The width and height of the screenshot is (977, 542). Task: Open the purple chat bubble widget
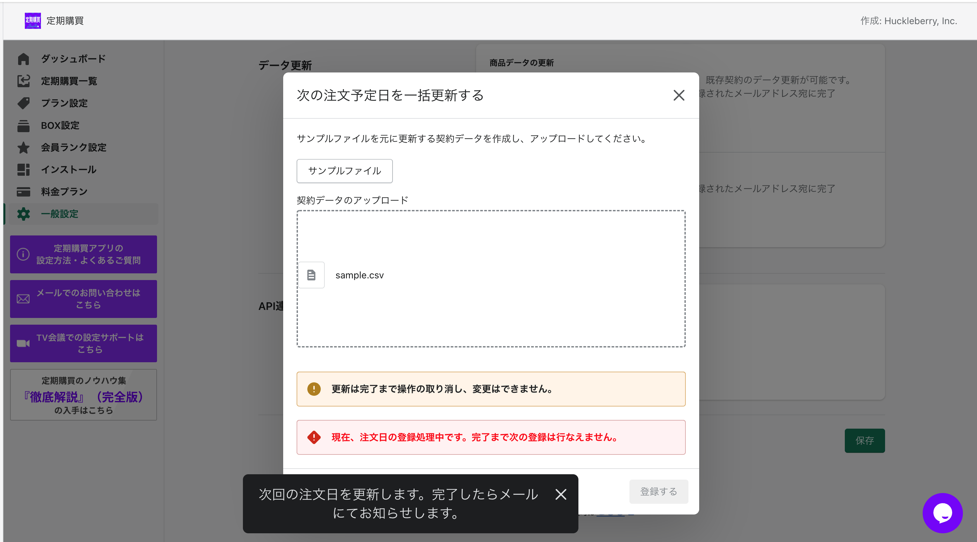click(942, 512)
